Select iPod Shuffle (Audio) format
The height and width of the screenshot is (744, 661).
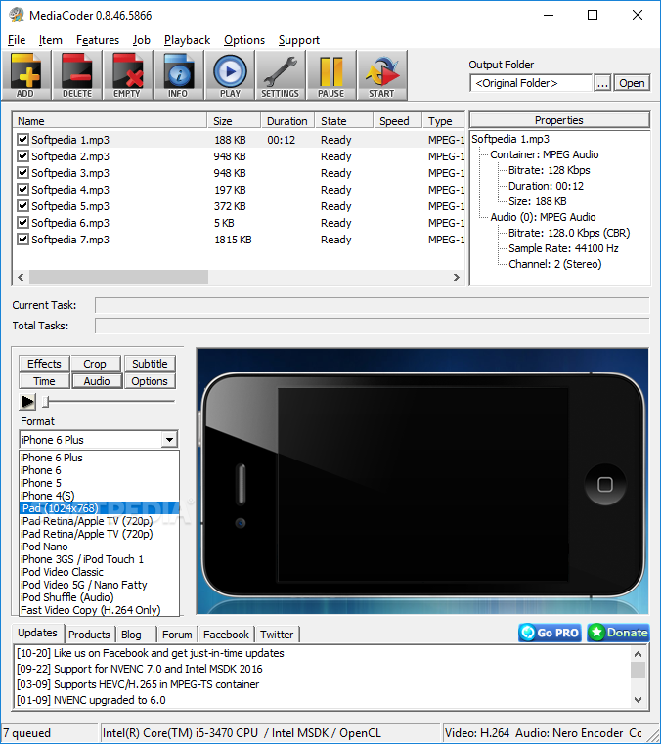[99, 597]
